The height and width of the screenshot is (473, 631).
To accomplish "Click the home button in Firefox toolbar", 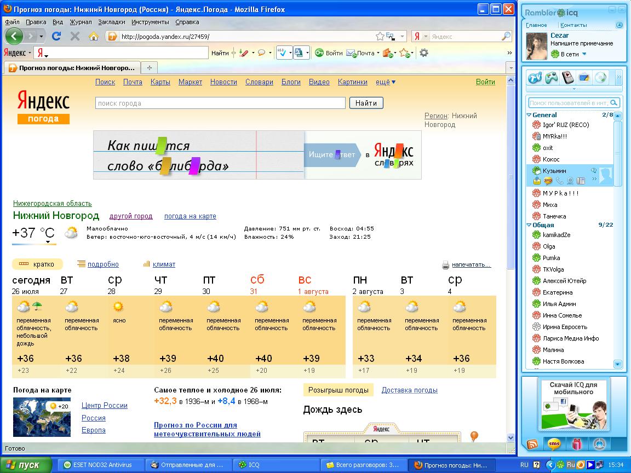I will (x=93, y=36).
